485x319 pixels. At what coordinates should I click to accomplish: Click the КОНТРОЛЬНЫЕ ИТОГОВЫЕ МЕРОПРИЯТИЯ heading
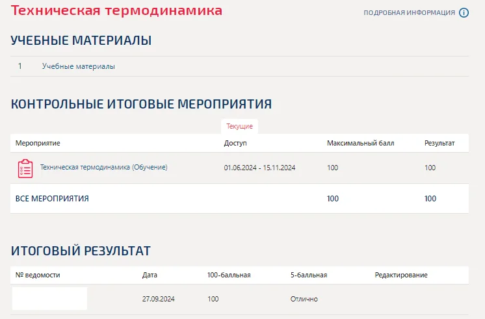pos(141,104)
